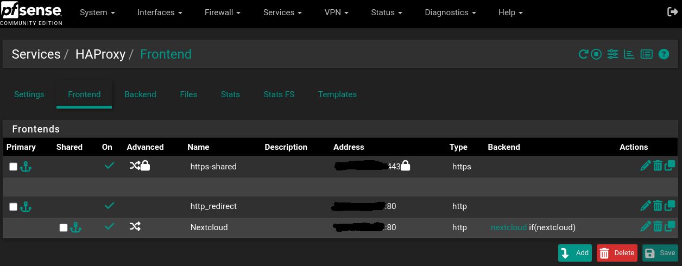The image size is (682, 266).
Task: Click the logout icon in the top bar
Action: [672, 12]
